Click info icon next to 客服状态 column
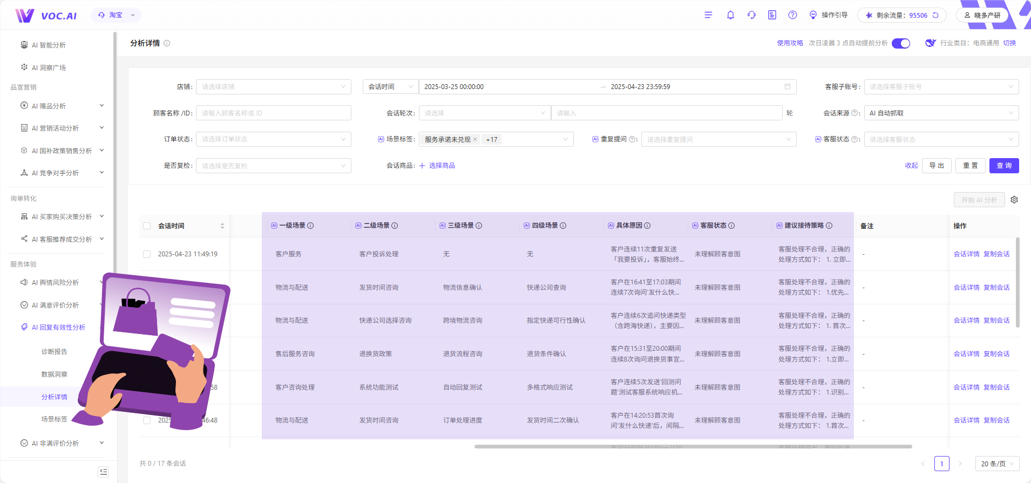Viewport: 1031px width, 483px height. click(731, 226)
